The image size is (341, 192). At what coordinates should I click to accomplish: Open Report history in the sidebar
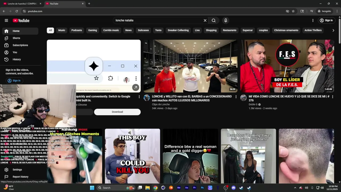20,177
